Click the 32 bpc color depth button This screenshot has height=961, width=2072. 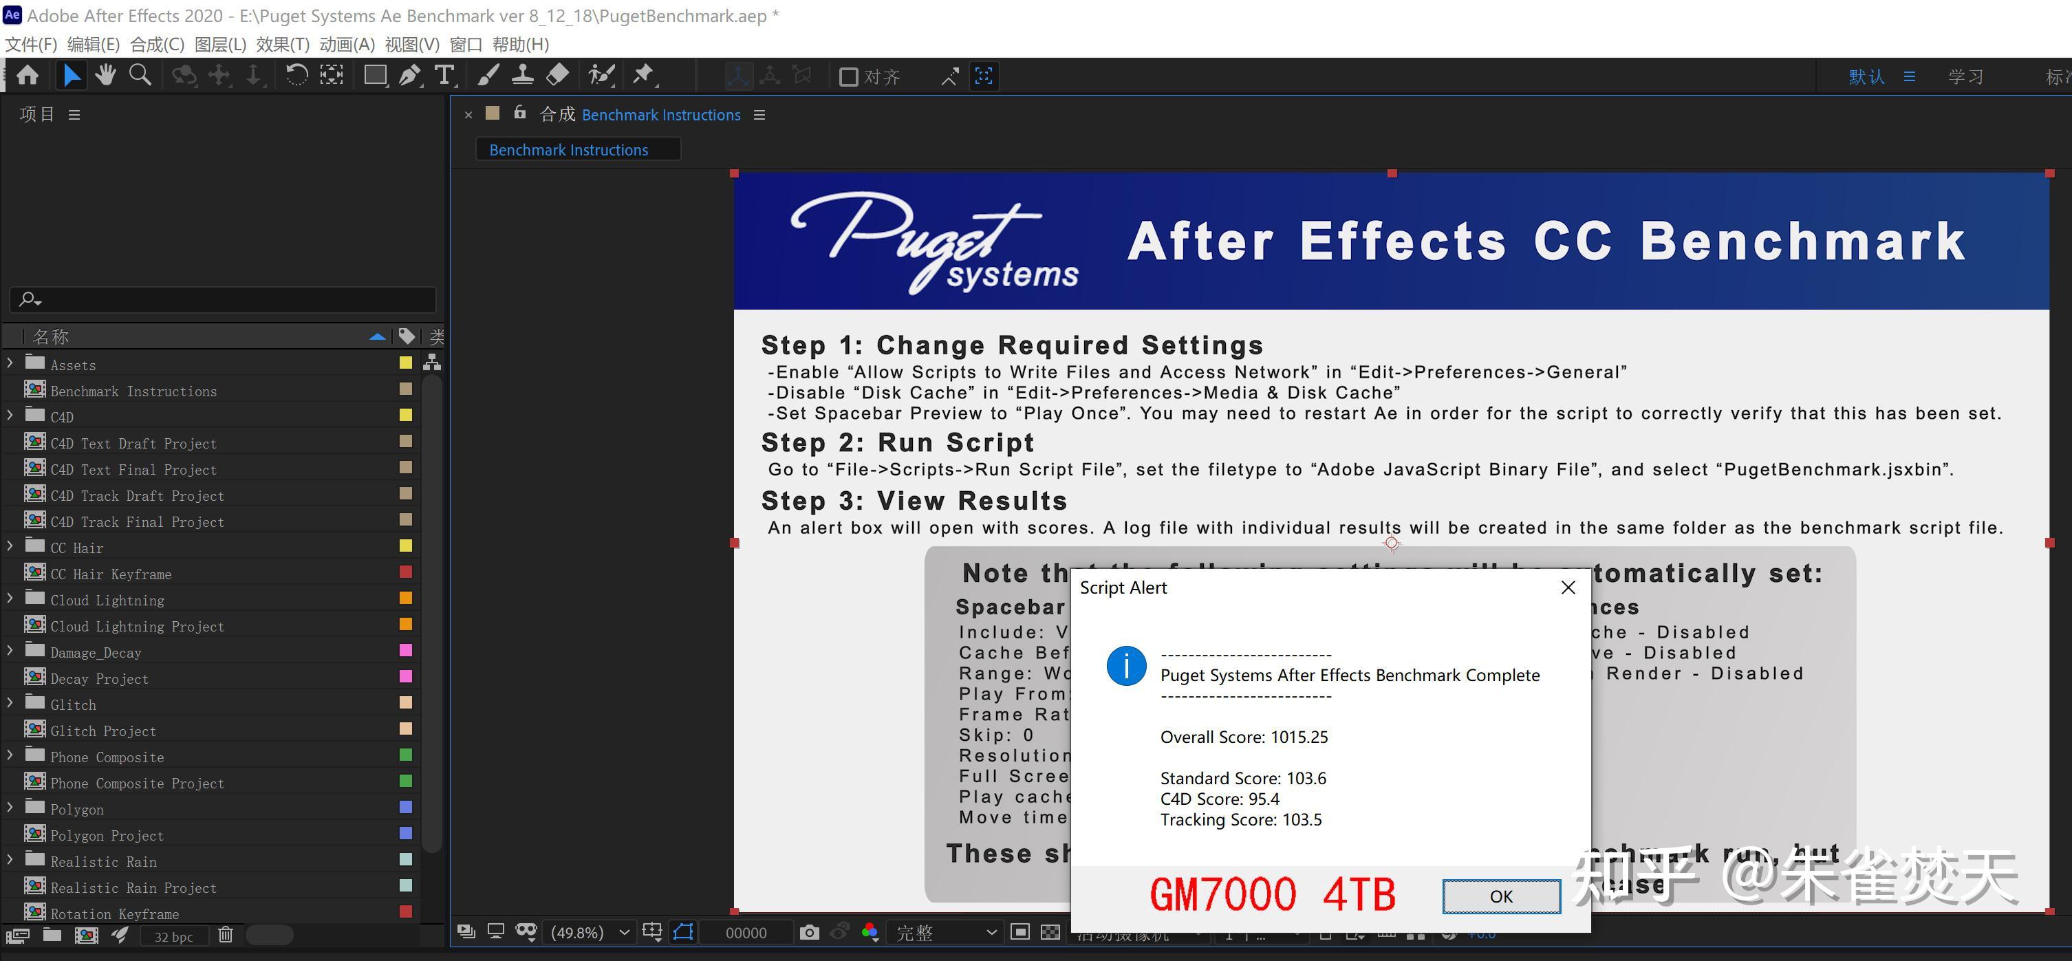point(174,936)
